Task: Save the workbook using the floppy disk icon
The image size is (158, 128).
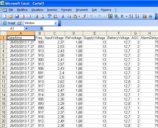Action: pyautogui.click(x=17, y=16)
